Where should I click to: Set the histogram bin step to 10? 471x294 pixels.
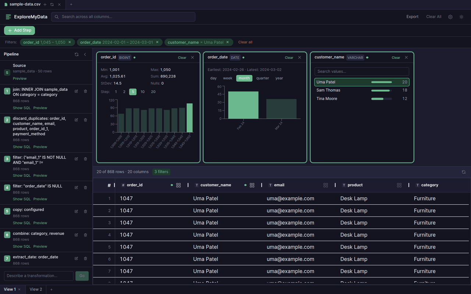pos(142,92)
